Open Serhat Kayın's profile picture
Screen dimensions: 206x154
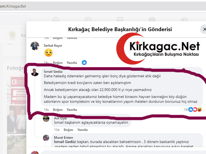(x=35, y=46)
